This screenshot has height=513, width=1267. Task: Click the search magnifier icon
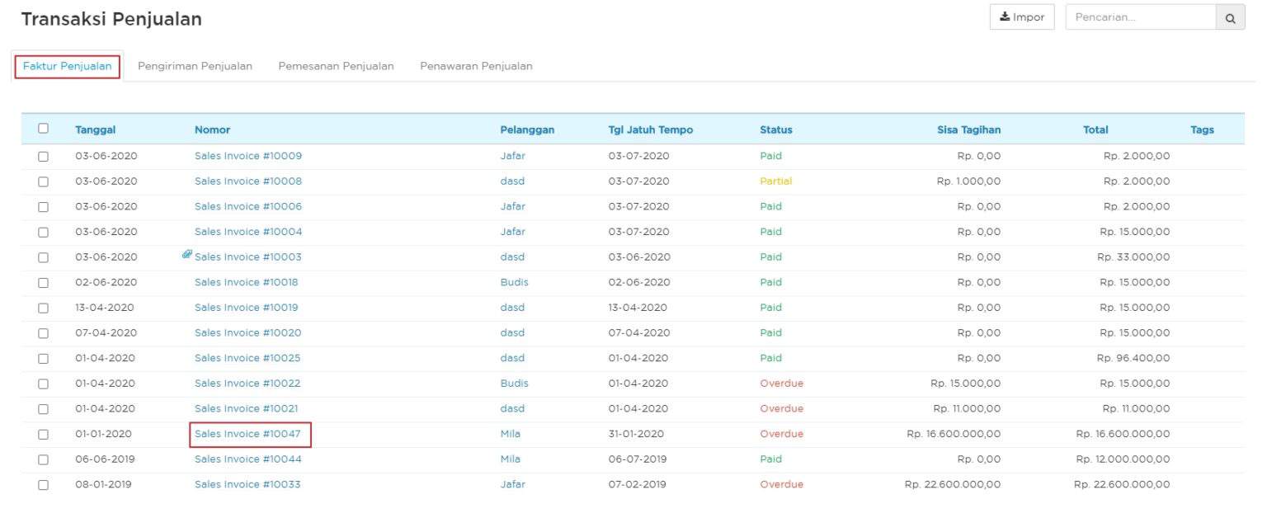point(1229,16)
